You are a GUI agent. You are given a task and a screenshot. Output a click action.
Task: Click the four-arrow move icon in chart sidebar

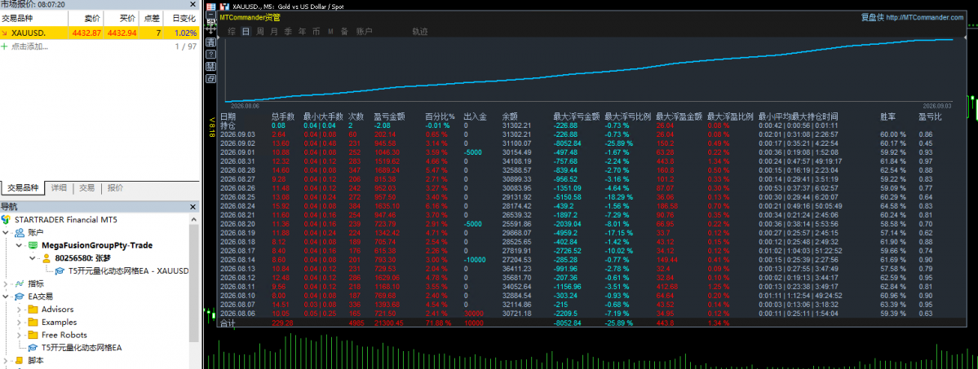(210, 28)
